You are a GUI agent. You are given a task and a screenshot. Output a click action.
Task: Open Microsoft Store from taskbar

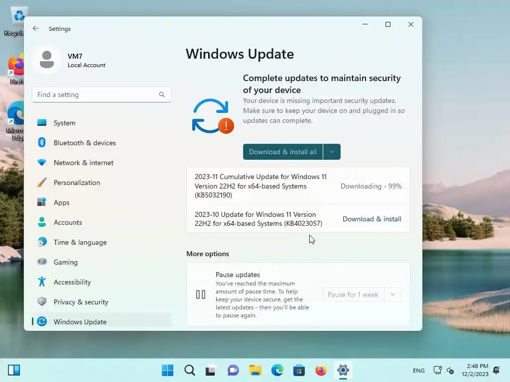pyautogui.click(x=299, y=370)
